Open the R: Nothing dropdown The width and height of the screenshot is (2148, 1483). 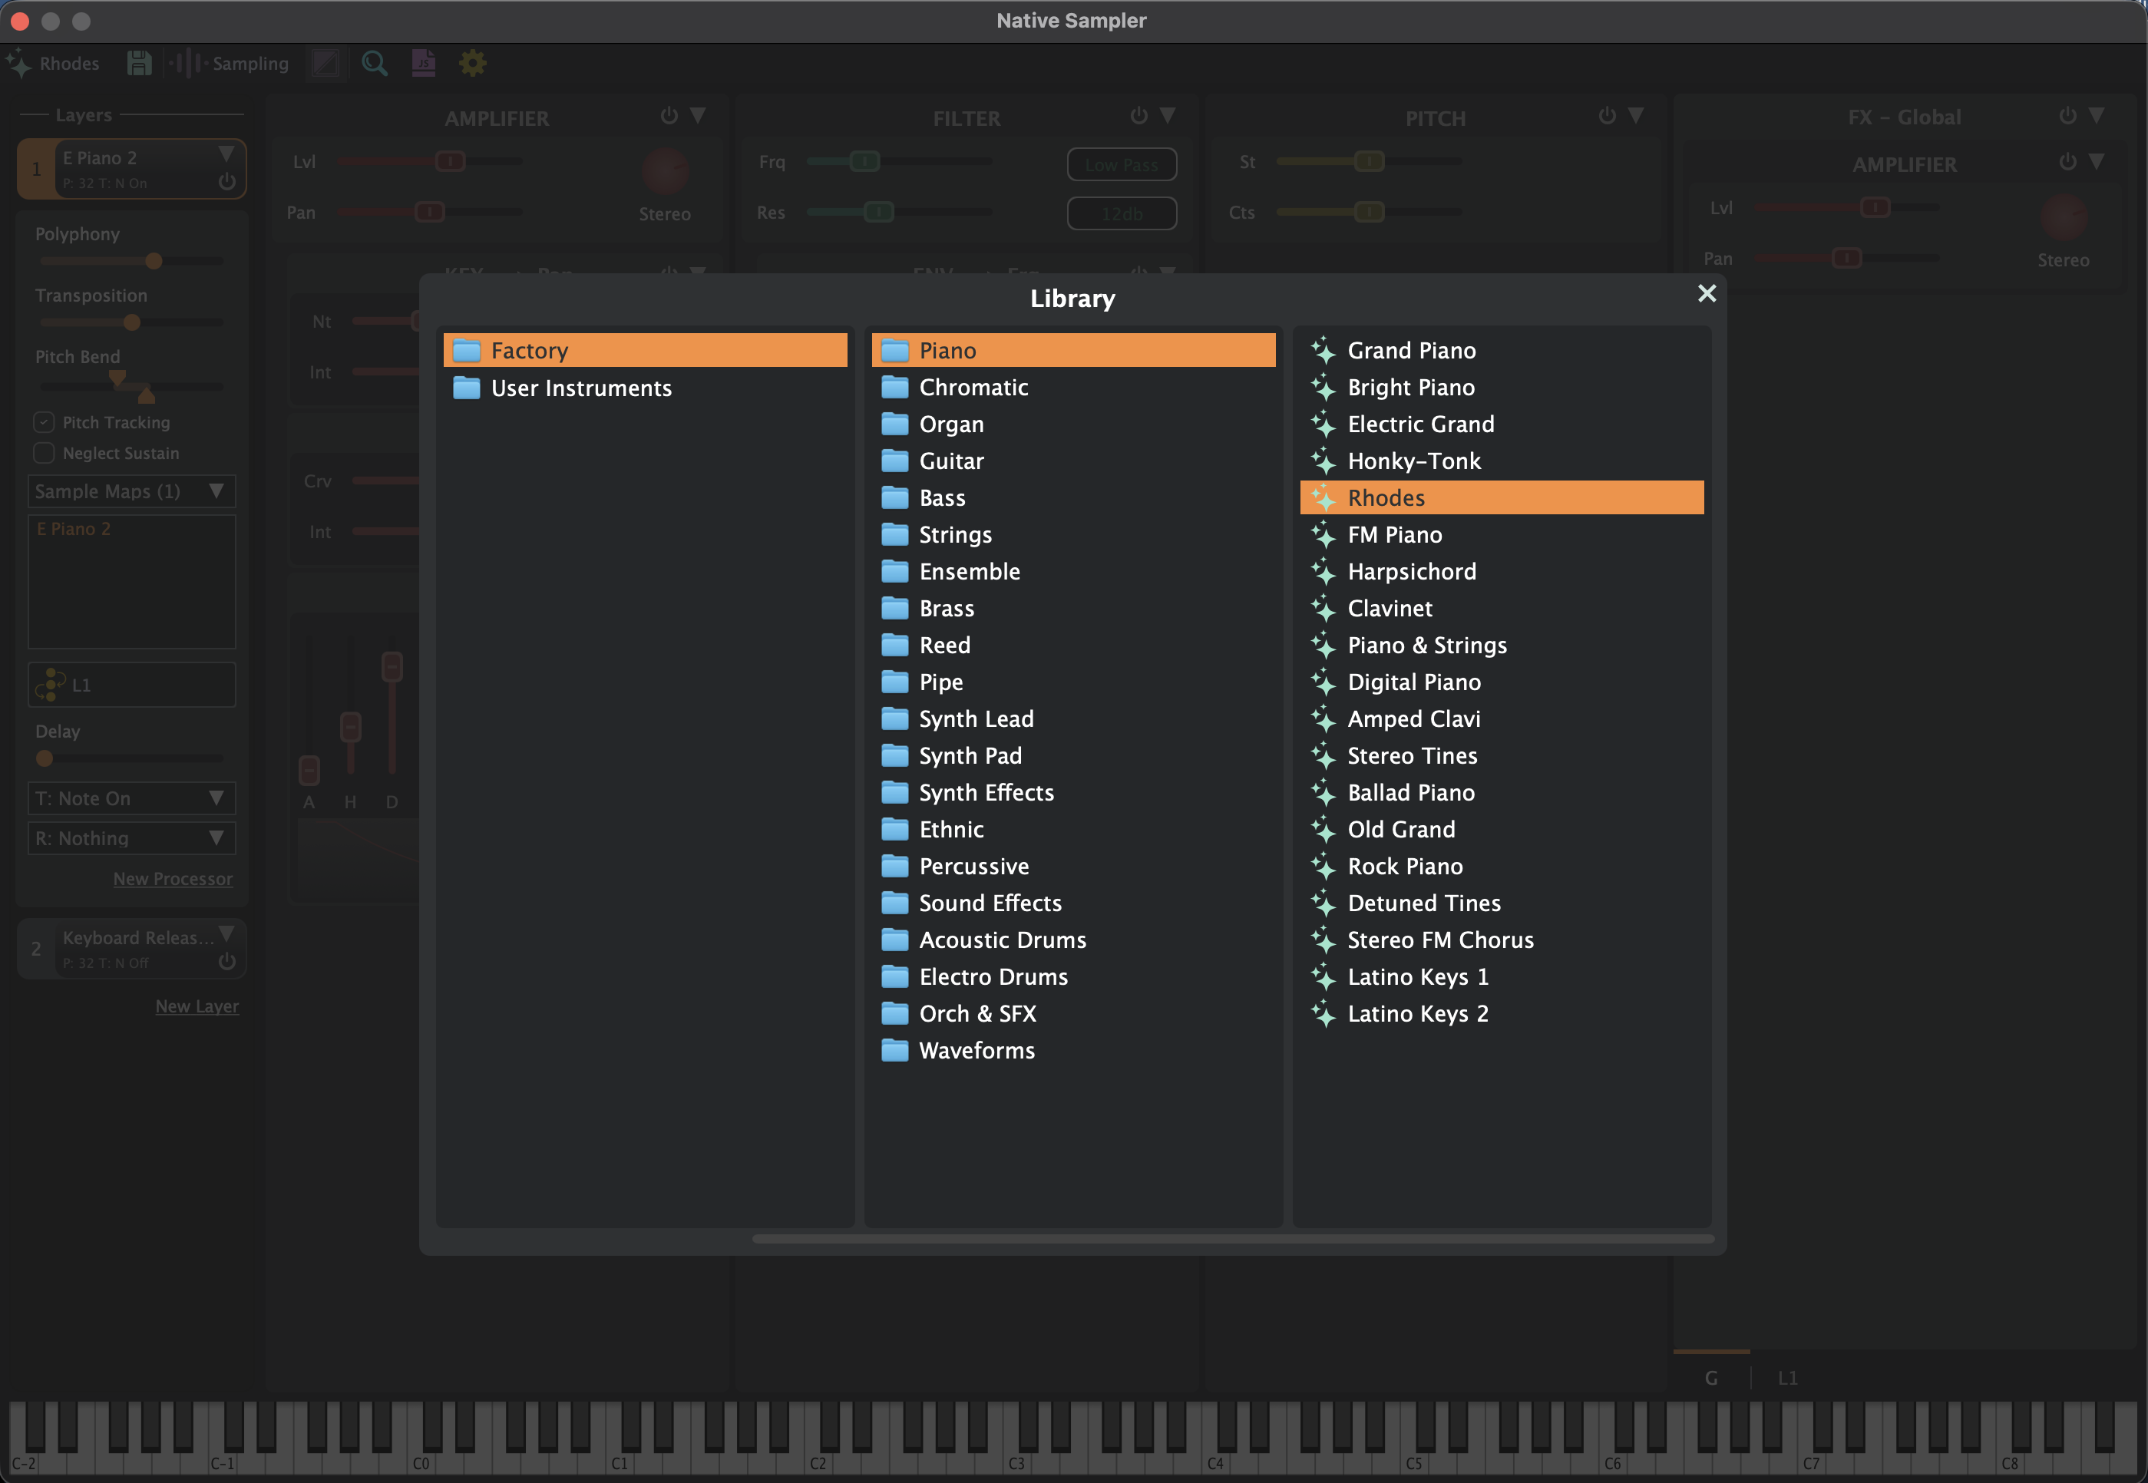coord(131,838)
